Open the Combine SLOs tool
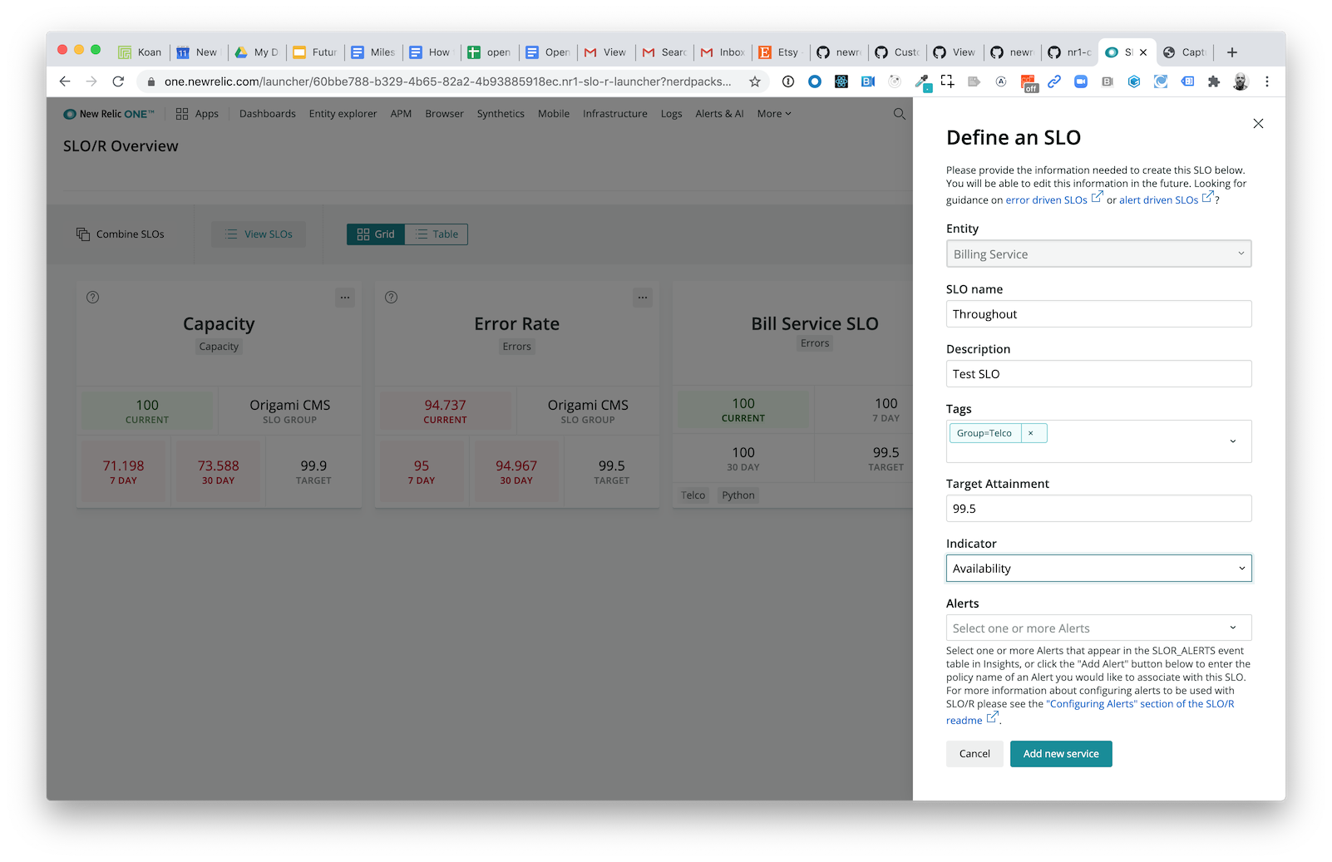 click(121, 234)
